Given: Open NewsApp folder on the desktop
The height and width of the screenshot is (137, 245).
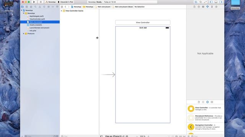Looking at the screenshot, I should (x=235, y=5).
